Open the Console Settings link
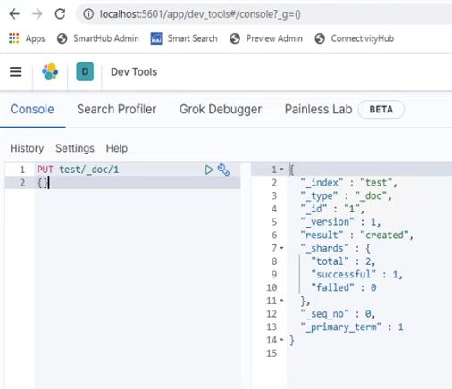452x389 pixels. tap(75, 148)
